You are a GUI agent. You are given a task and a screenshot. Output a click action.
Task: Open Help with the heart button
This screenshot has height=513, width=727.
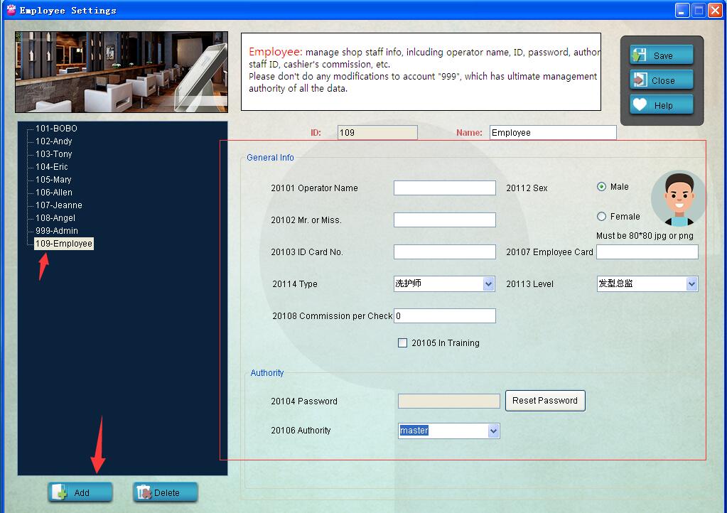point(661,105)
